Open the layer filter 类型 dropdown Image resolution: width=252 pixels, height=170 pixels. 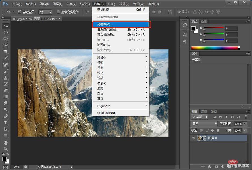pos(199,117)
